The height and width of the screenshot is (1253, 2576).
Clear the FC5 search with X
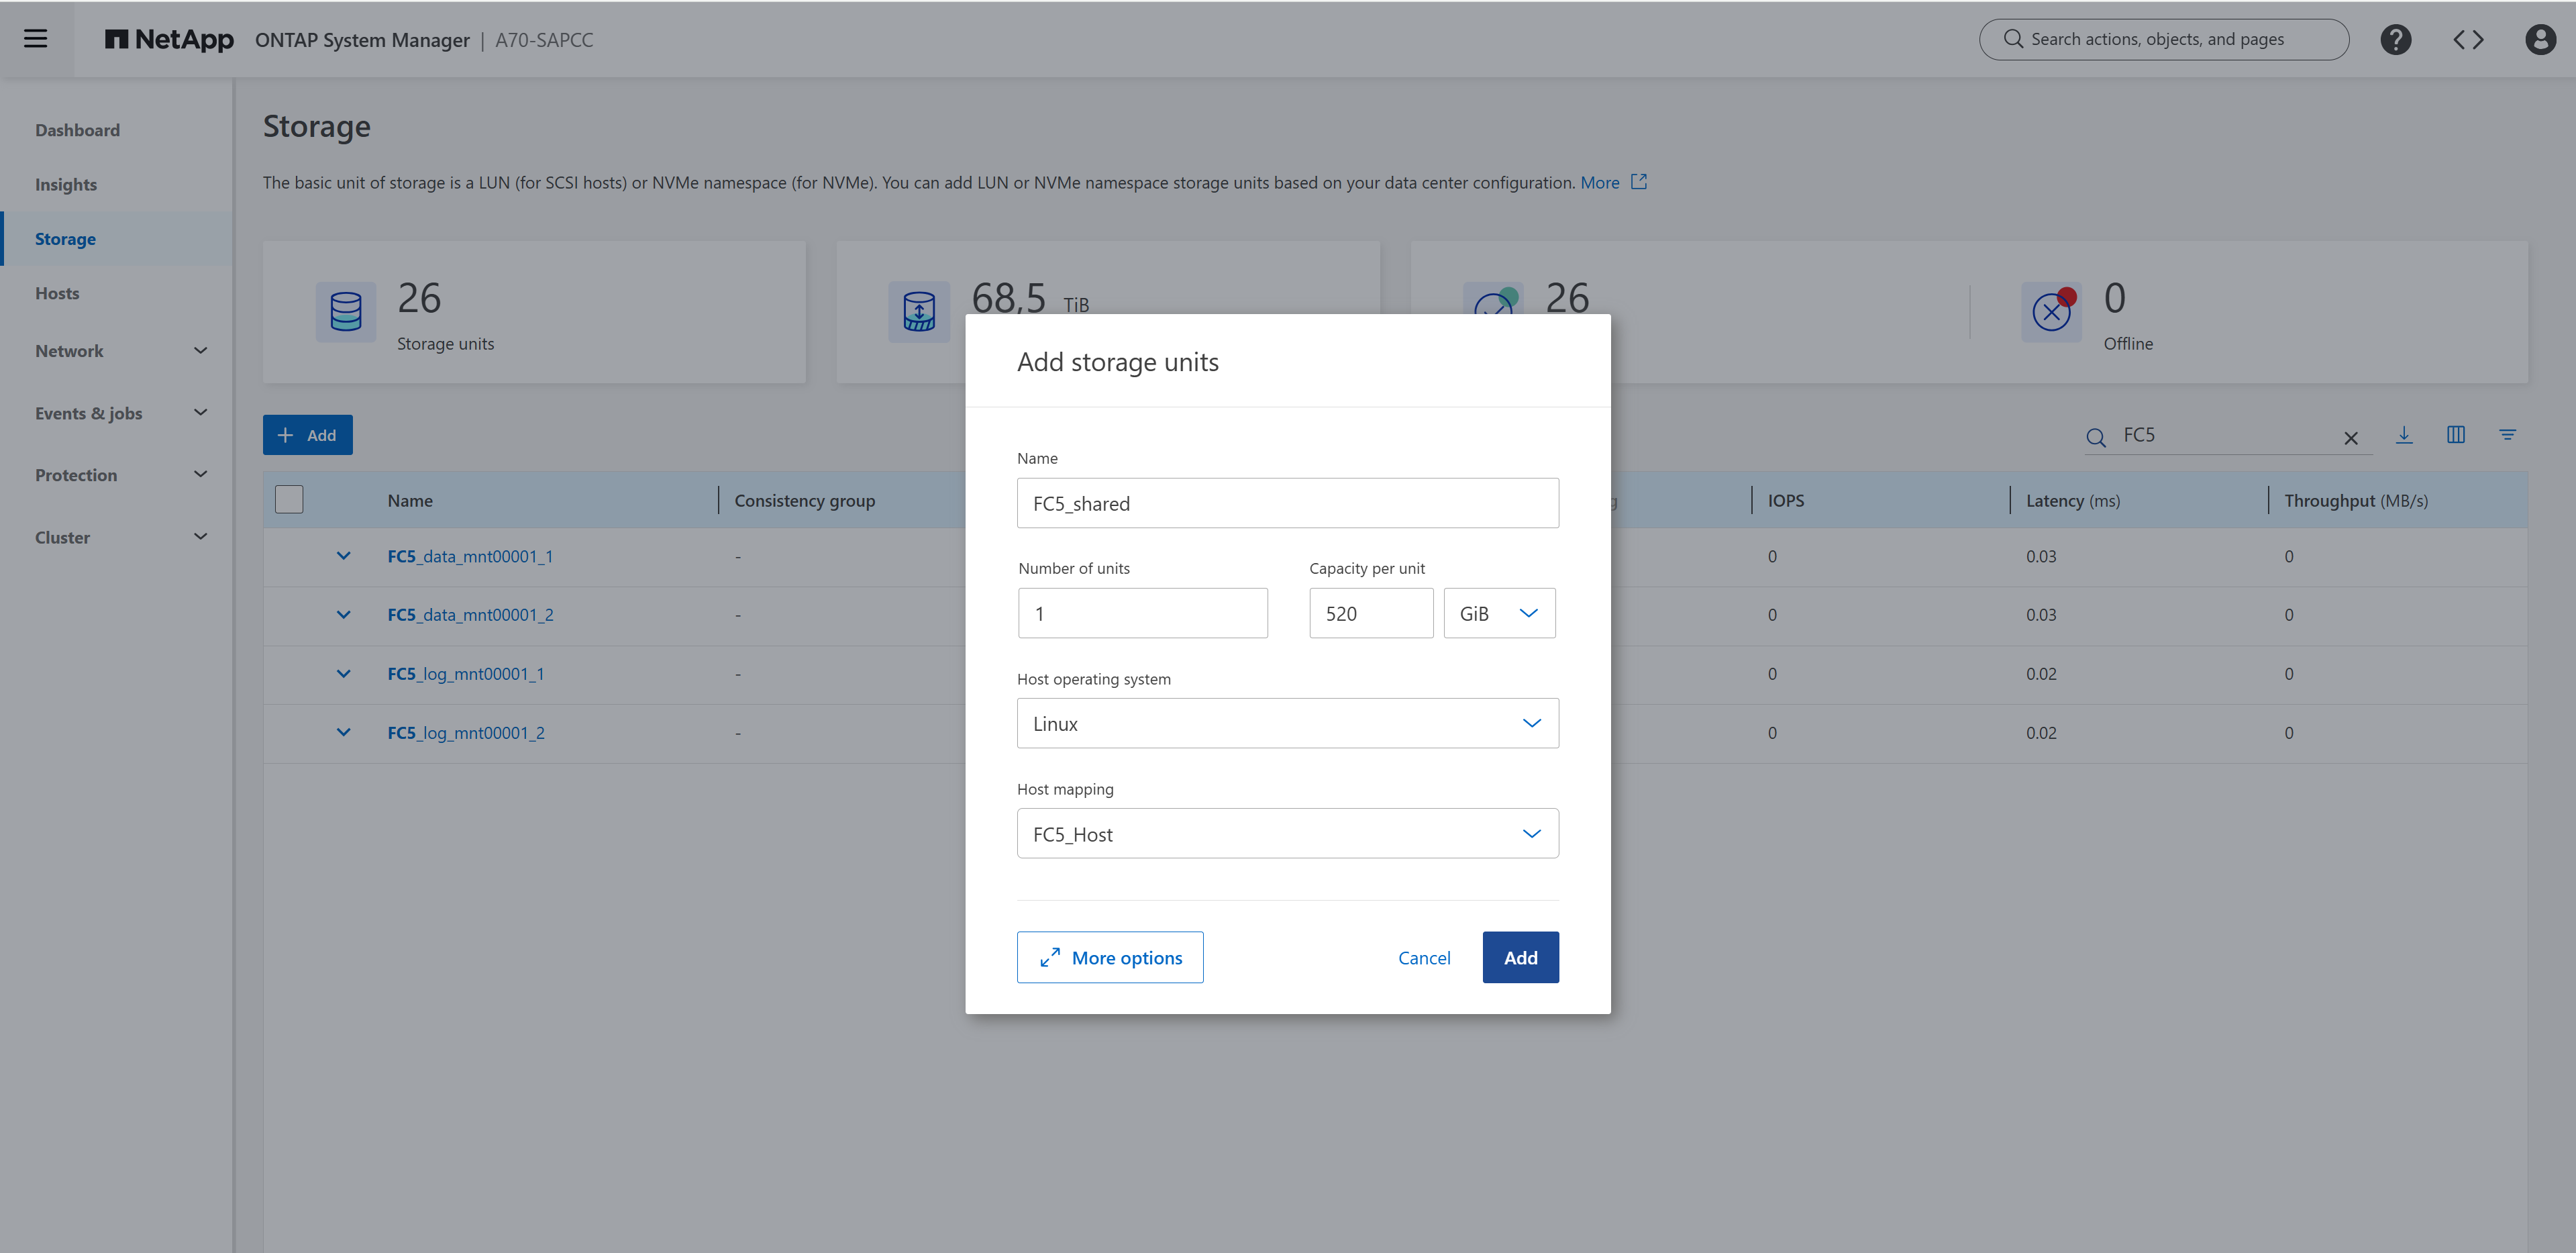click(2351, 438)
